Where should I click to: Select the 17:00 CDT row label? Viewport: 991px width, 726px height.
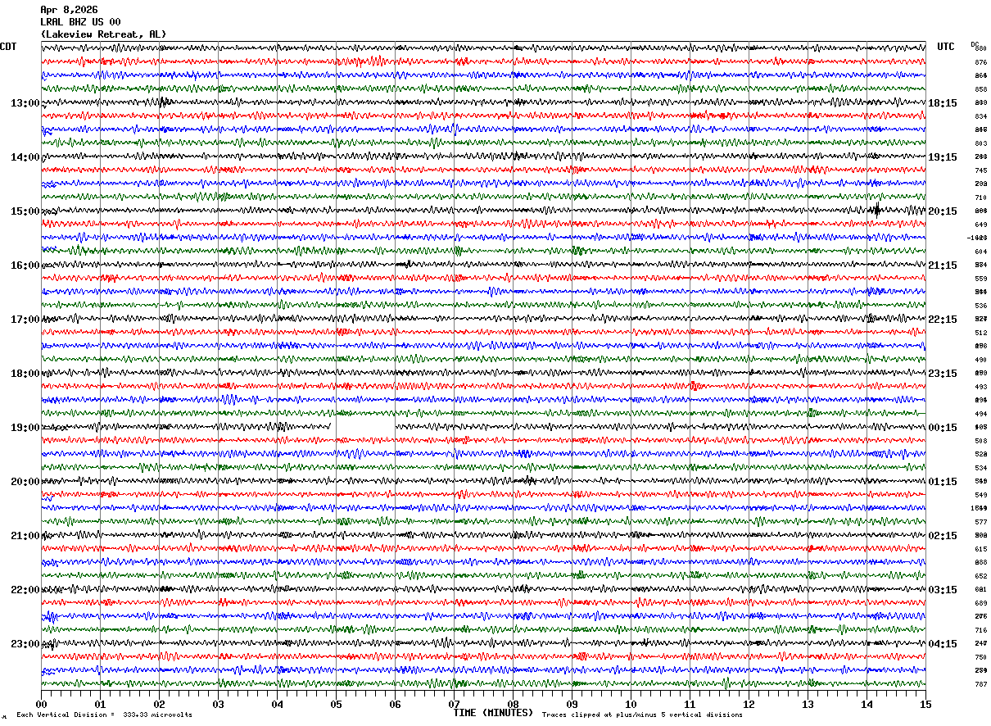(x=25, y=320)
